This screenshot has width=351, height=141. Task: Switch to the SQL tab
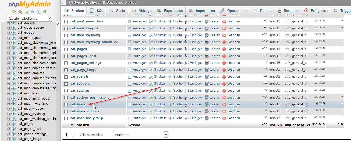(97, 11)
